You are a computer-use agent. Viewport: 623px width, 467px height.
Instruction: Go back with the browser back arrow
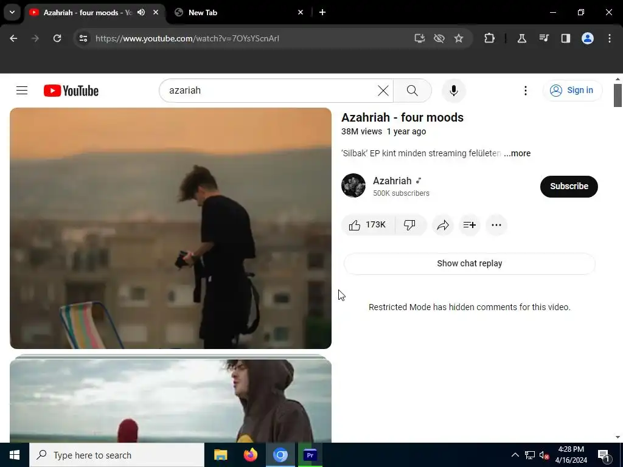pos(13,38)
